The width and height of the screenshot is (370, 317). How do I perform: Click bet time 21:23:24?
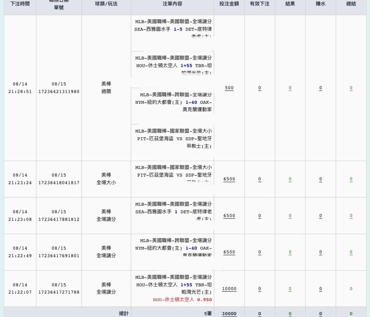pos(20,182)
